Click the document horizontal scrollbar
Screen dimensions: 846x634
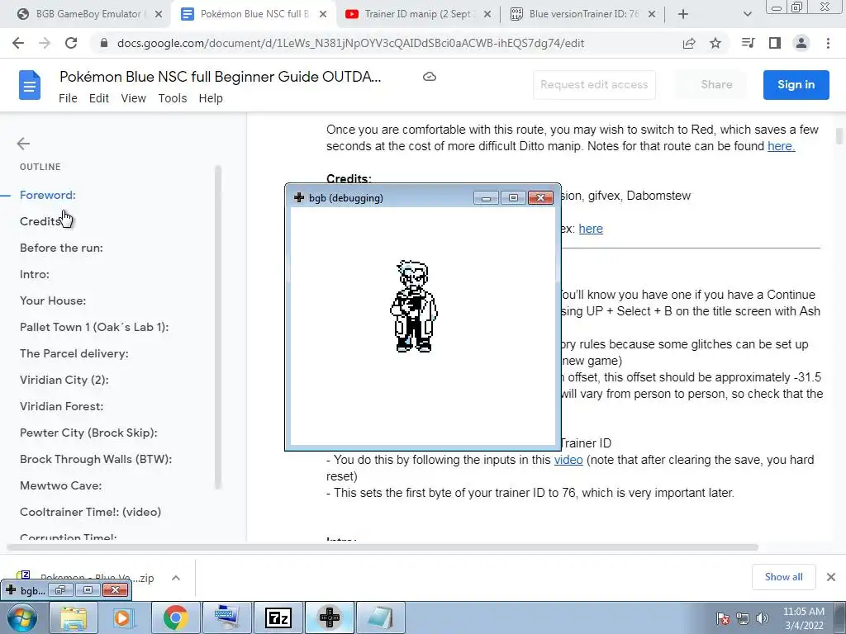point(382,547)
